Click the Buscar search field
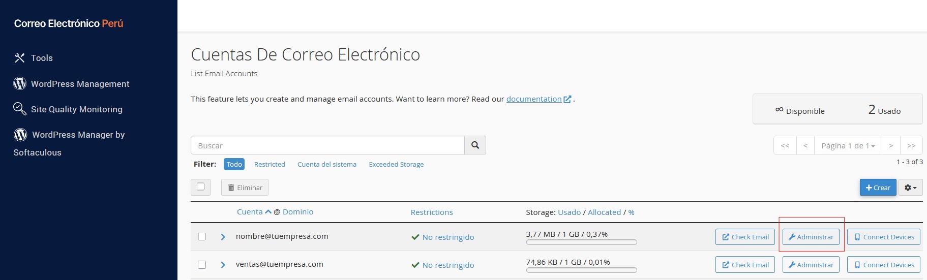927x280 pixels. (x=327, y=145)
